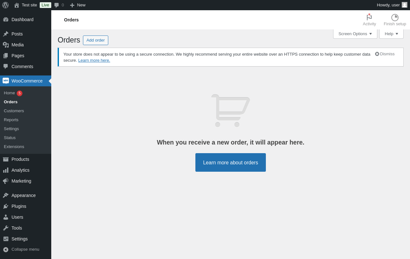This screenshot has width=410, height=259.
Task: Open the Posts menu label
Action: pyautogui.click(x=17, y=34)
